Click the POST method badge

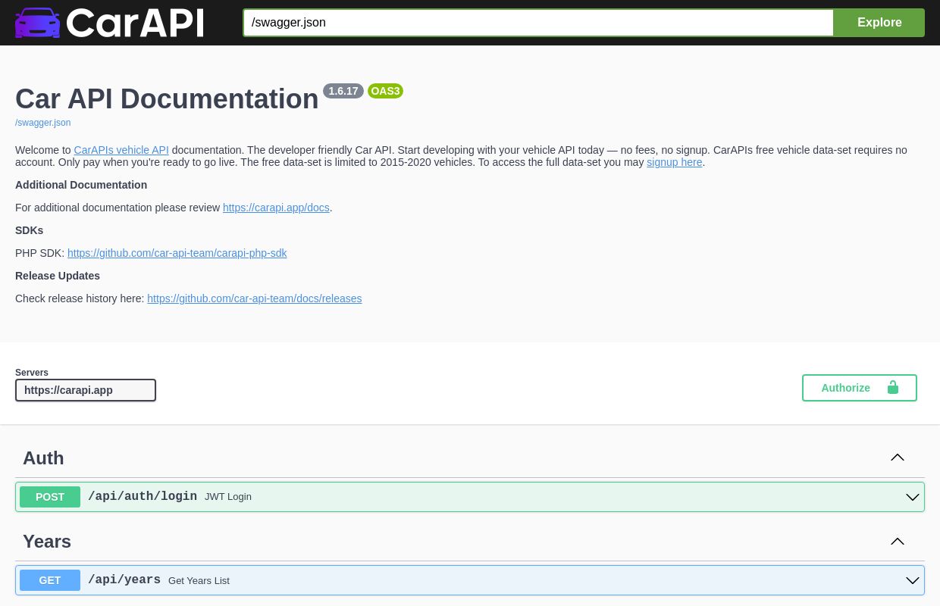pos(50,497)
